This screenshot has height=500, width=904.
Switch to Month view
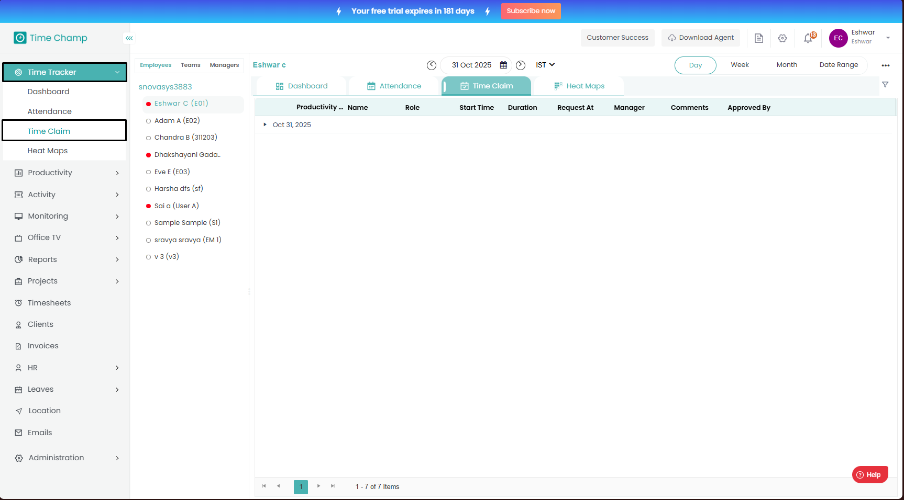(787, 65)
